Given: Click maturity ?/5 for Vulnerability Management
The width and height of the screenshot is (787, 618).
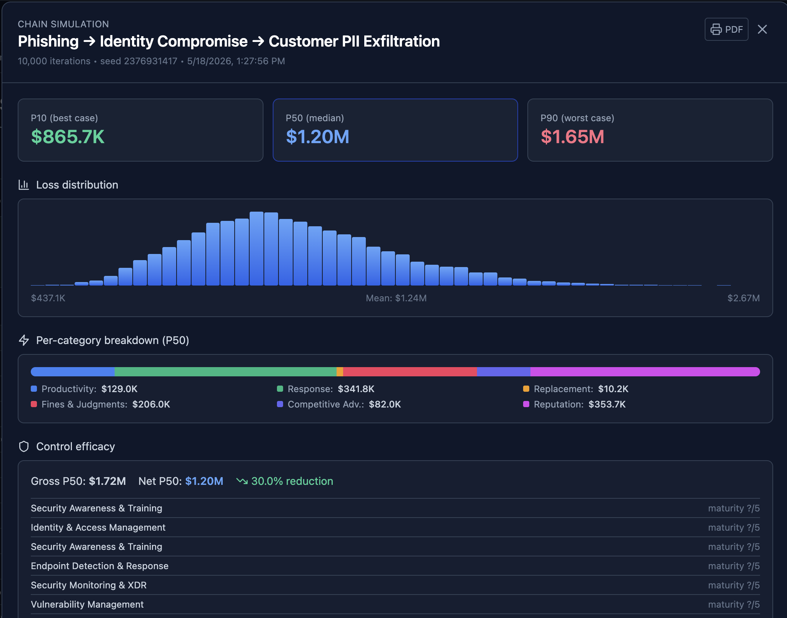Looking at the screenshot, I should pyautogui.click(x=734, y=605).
